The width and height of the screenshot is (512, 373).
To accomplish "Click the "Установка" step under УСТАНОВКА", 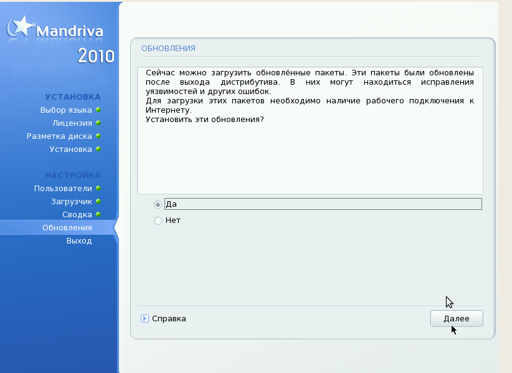I will [70, 149].
